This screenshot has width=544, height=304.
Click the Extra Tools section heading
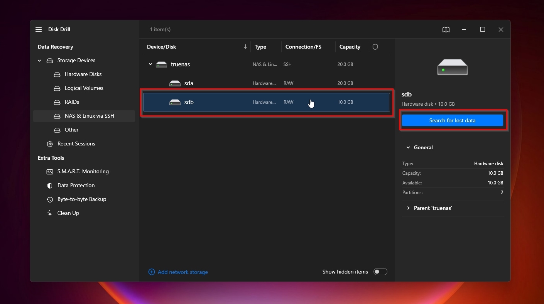click(x=51, y=158)
